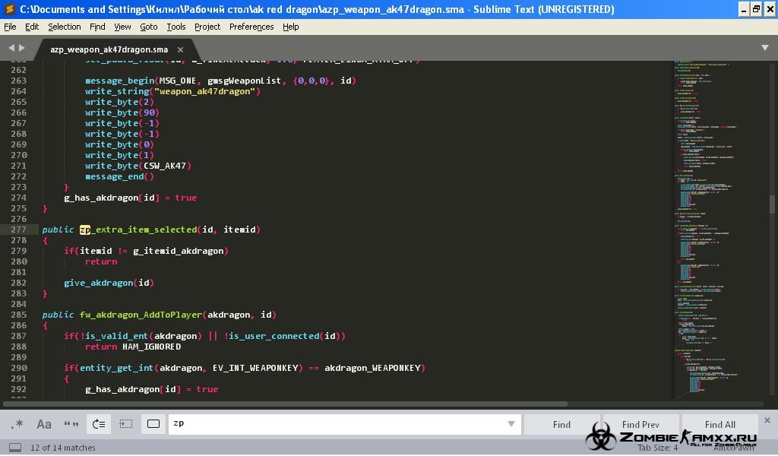
Task: Open the Preferences menu
Action: (x=251, y=27)
